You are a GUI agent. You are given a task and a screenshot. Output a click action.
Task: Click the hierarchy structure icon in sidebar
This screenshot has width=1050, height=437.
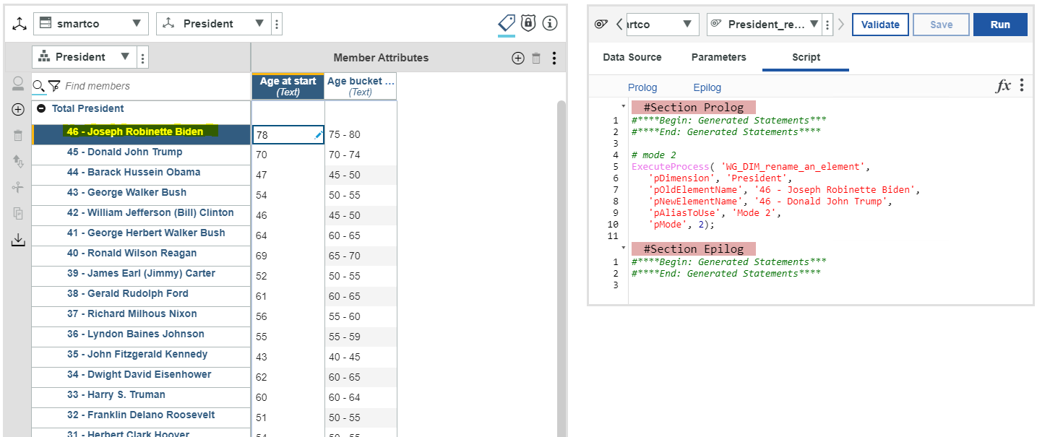pos(18,187)
